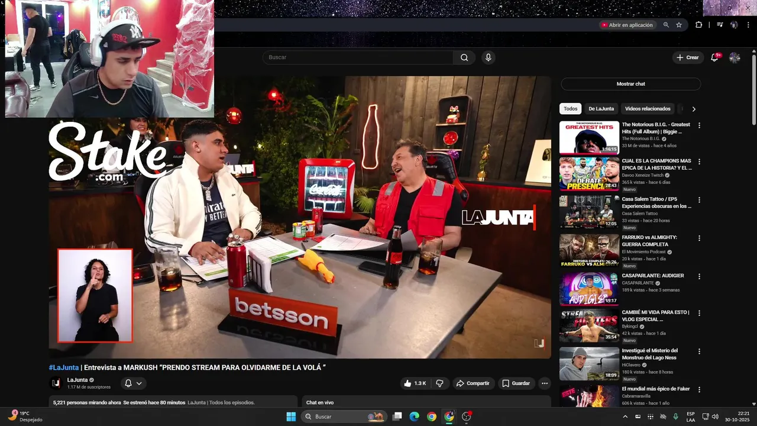The height and width of the screenshot is (426, 757).
Task: Click the Crear button
Action: 687,57
